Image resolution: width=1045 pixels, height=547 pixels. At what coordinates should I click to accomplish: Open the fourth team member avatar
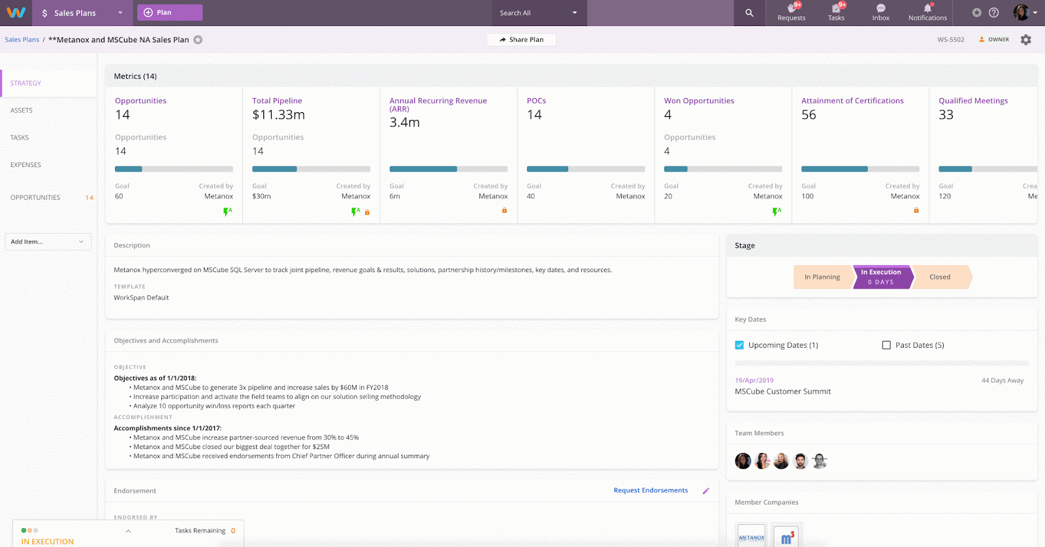pyautogui.click(x=801, y=461)
